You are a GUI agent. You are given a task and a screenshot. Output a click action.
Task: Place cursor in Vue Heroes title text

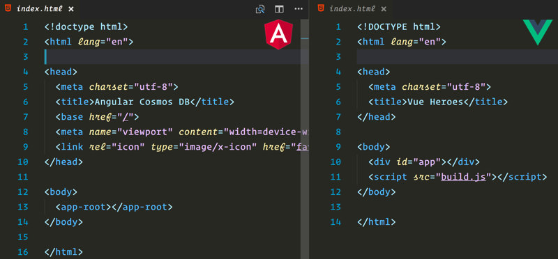(435, 102)
